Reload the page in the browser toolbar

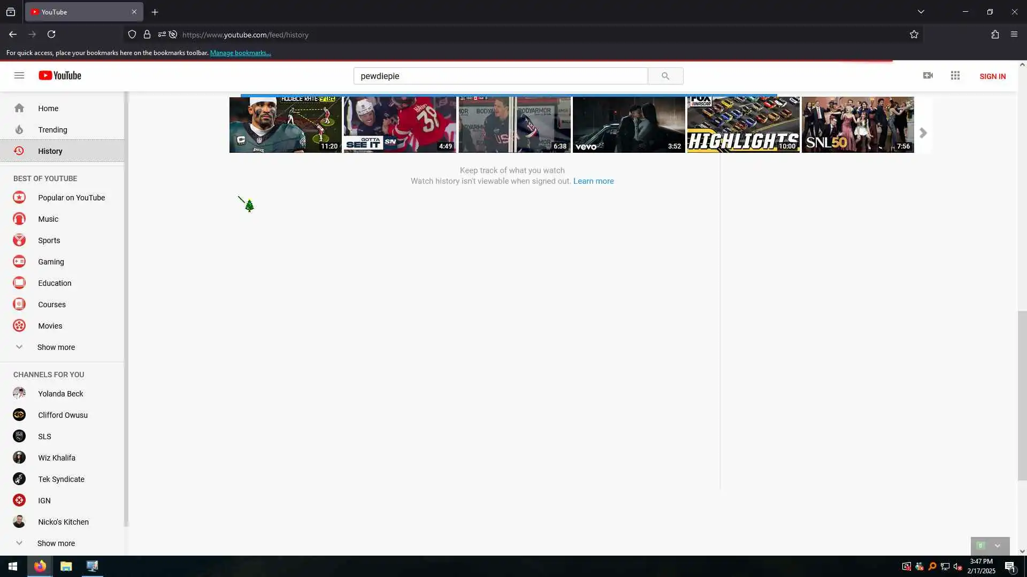click(x=51, y=34)
